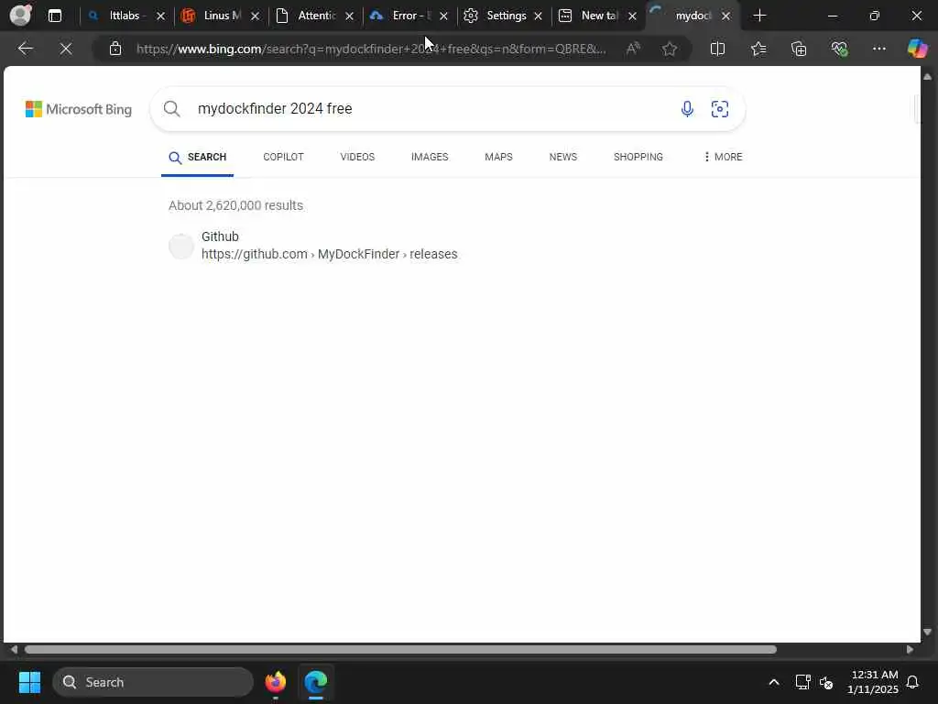Image resolution: width=938 pixels, height=704 pixels.
Task: Click the browser address bar URL
Action: click(371, 49)
